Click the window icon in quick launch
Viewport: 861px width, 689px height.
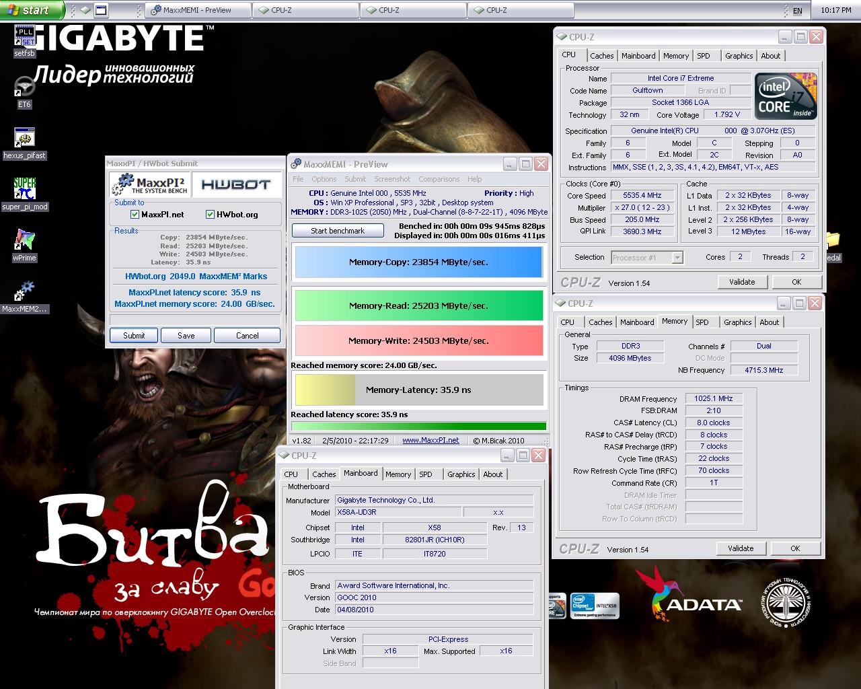tap(101, 10)
